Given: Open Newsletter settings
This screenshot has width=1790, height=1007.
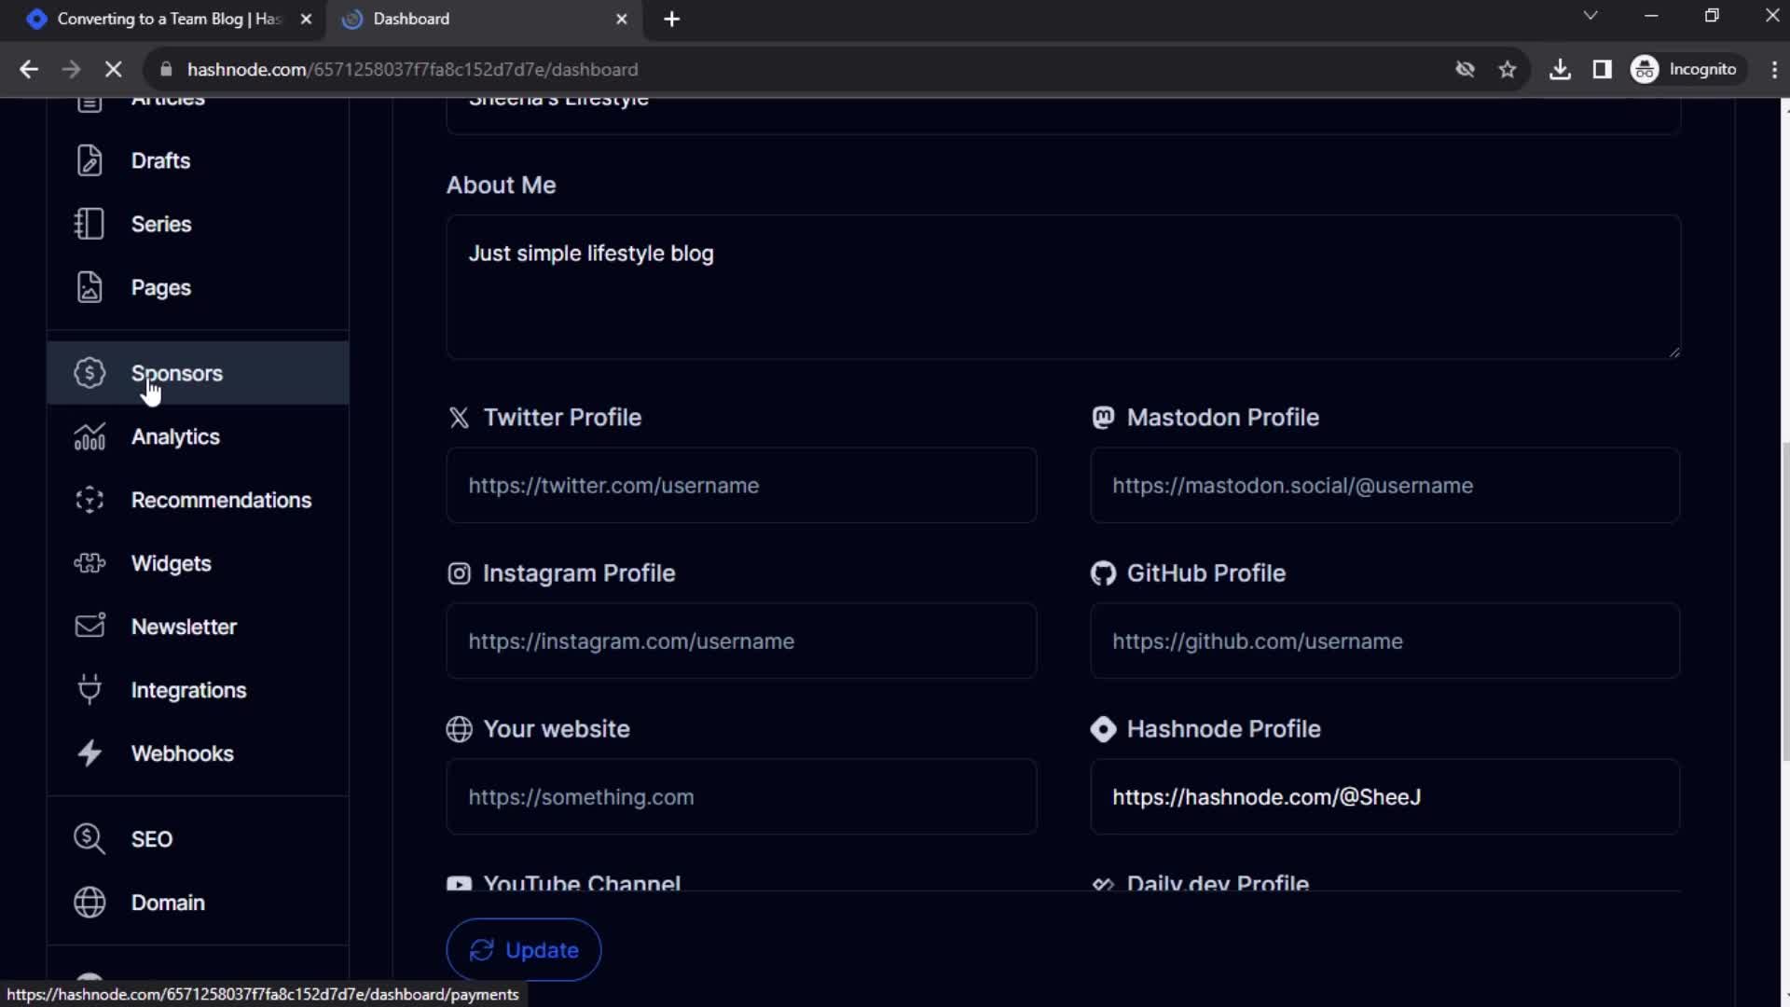Looking at the screenshot, I should (x=183, y=626).
